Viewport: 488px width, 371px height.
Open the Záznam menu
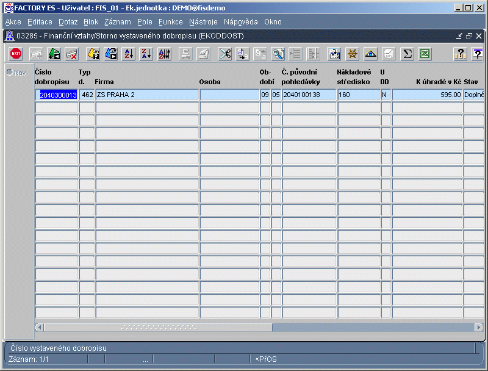(117, 22)
